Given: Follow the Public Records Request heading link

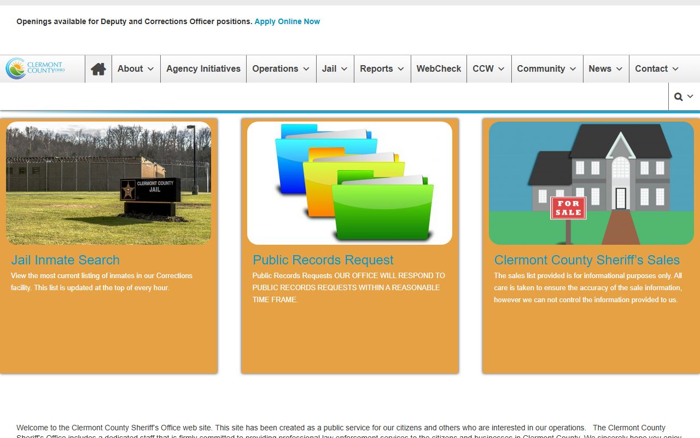Looking at the screenshot, I should pos(323,260).
